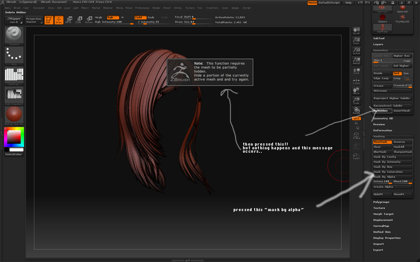Select the Lasso selection icon
This screenshot has width=420, height=262.
(x=356, y=156)
